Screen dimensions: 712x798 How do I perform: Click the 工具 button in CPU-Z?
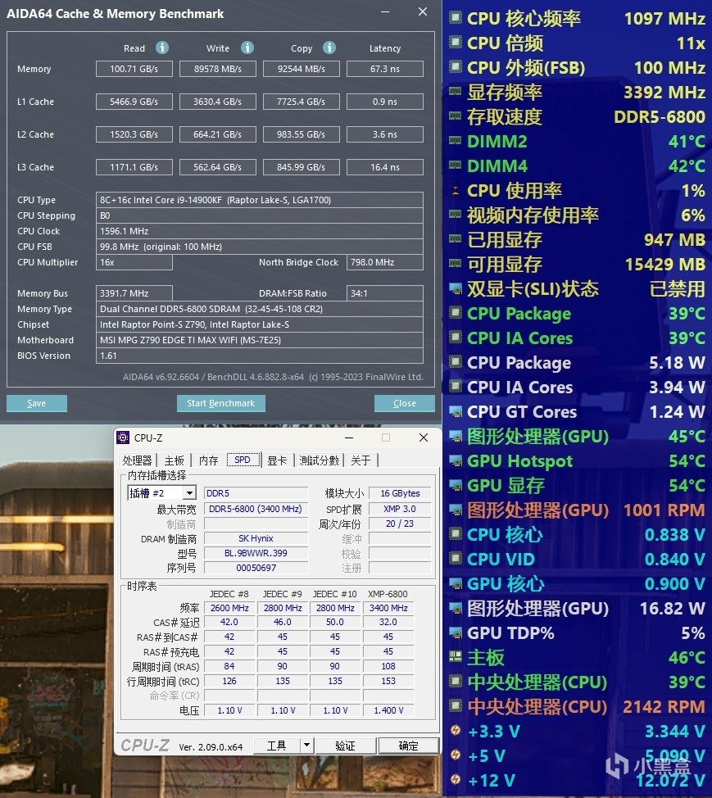(277, 746)
